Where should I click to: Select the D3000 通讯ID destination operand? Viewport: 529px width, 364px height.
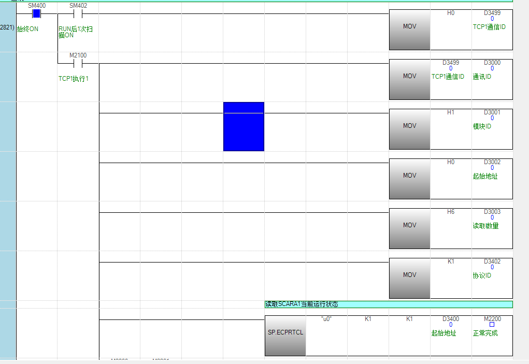click(492, 63)
